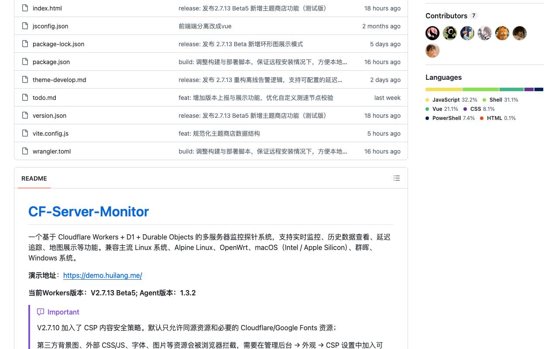The width and height of the screenshot is (558, 349).
Task: Filter by JavaScript 32.2% language
Action: click(452, 100)
